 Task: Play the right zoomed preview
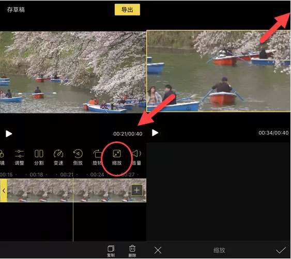pos(155,133)
